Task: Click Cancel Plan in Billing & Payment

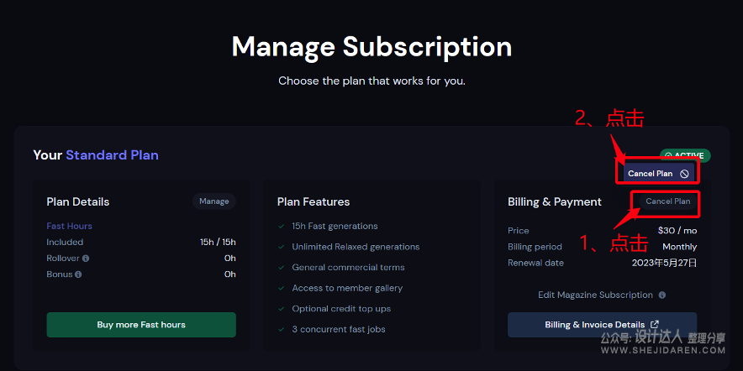Action: pos(668,201)
